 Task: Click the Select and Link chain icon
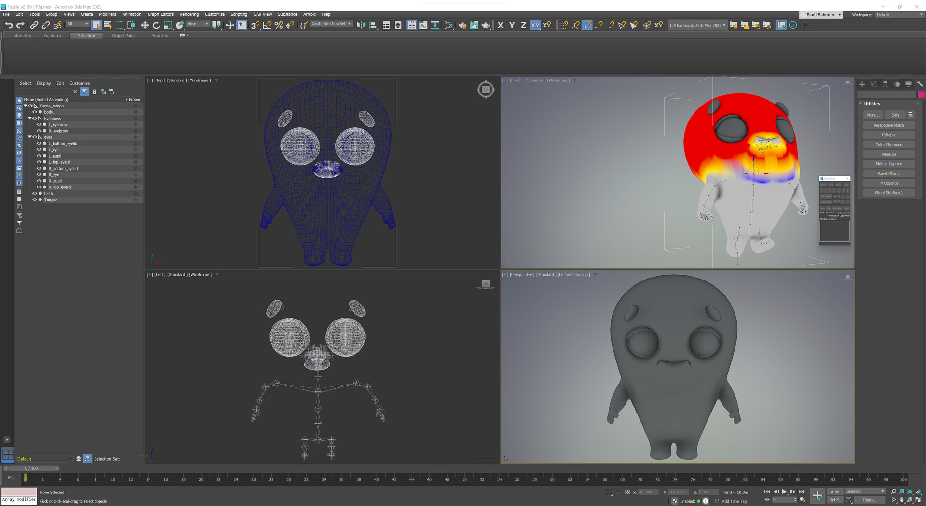coord(34,25)
